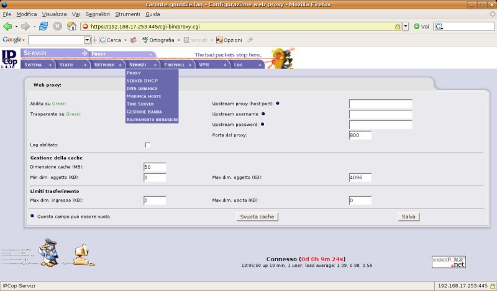This screenshot has height=291, width=497.
Task: Expand the Google toolbar search box dropdown
Action: (86, 40)
